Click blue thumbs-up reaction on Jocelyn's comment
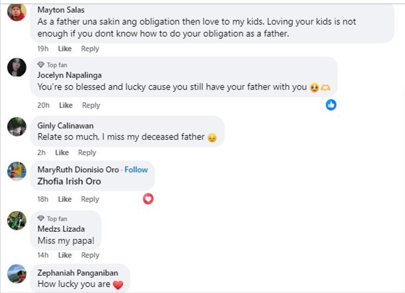 (x=331, y=105)
